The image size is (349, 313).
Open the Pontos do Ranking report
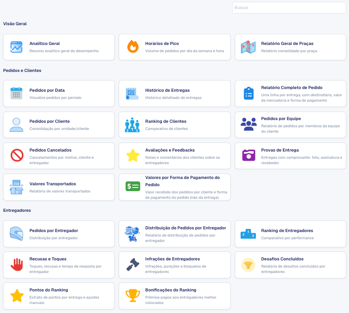59,296
